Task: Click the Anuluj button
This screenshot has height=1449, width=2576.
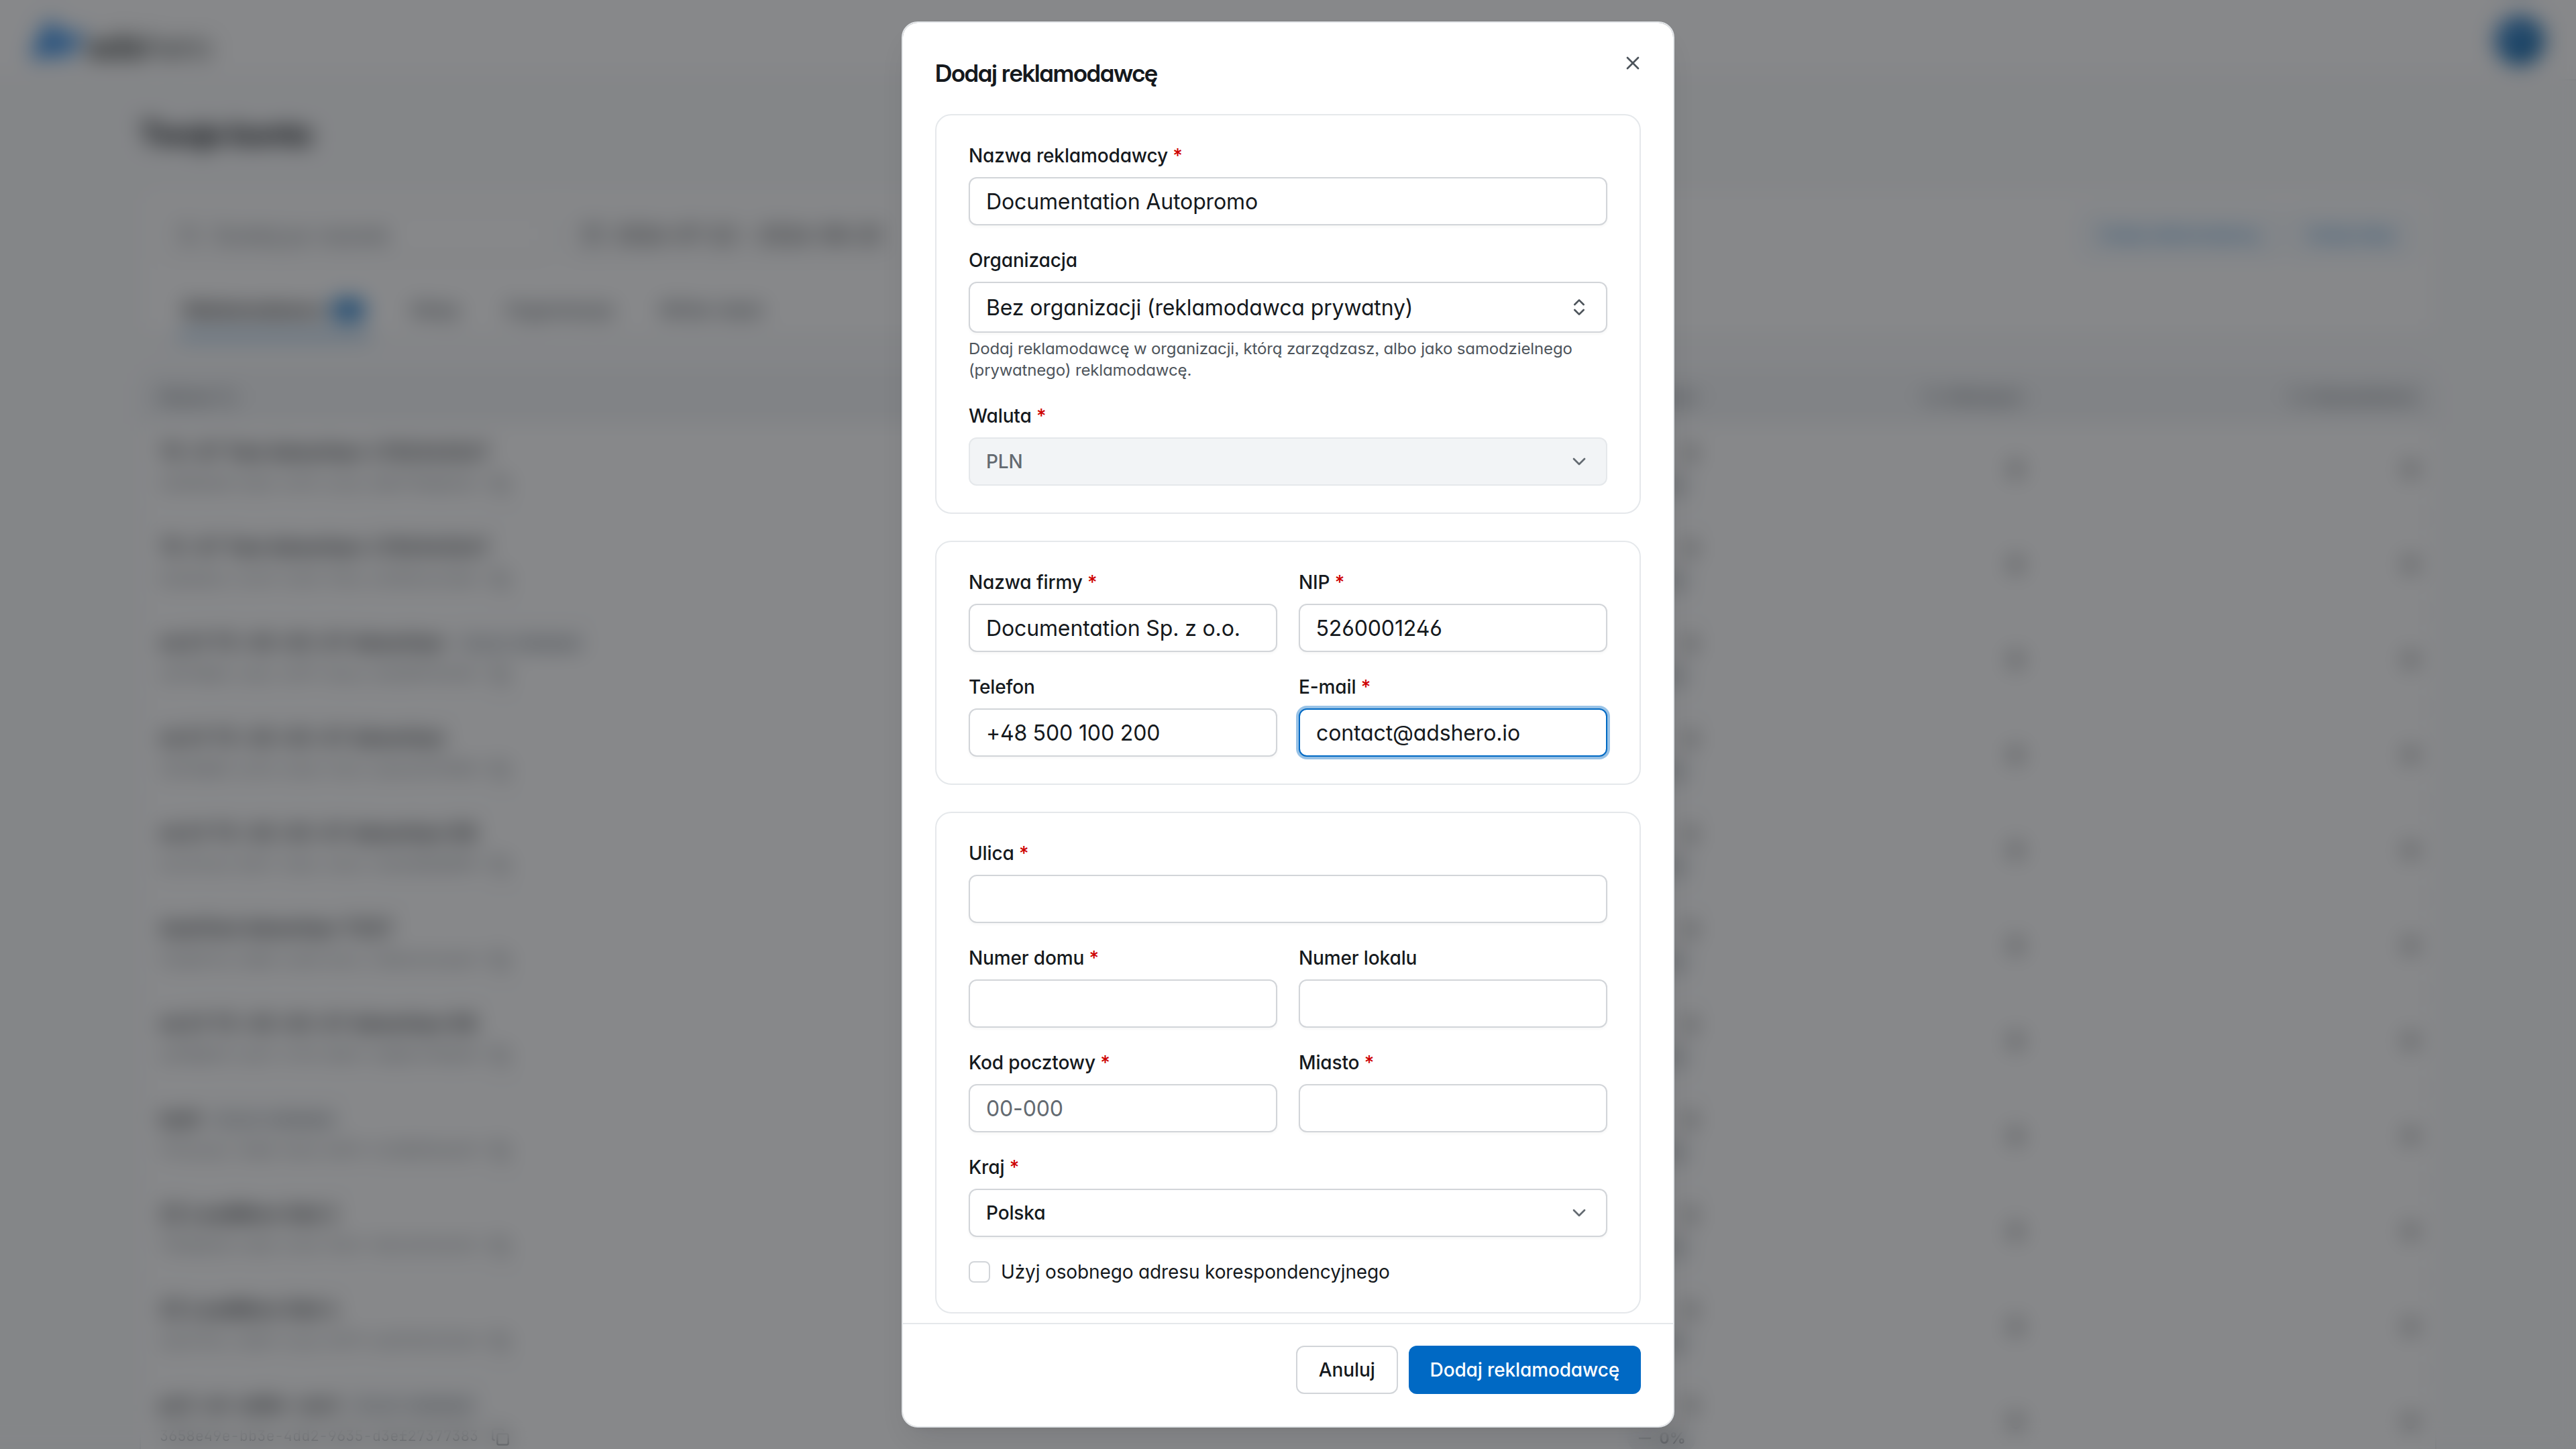Action: click(x=1346, y=1369)
